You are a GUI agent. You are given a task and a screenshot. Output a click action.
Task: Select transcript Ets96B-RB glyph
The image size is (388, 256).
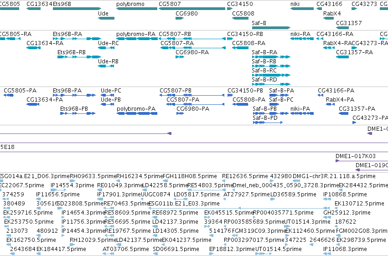point(79,57)
